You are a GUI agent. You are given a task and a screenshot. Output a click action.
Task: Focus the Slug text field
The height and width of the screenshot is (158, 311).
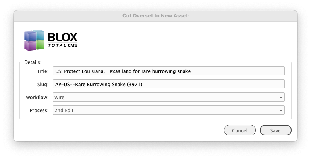pos(168,84)
